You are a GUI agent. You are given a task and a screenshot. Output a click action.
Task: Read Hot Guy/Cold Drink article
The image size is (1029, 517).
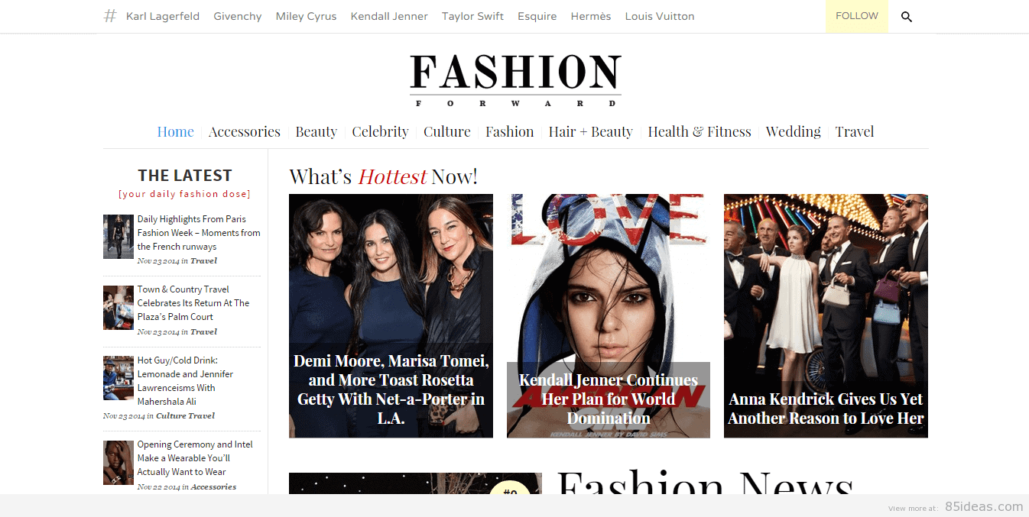(186, 381)
